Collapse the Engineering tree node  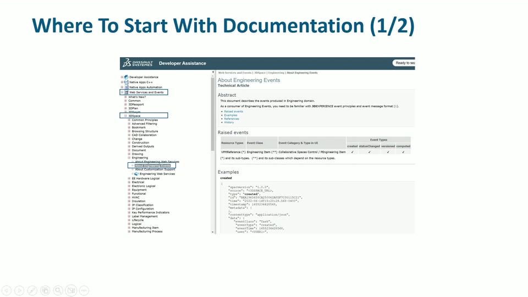(129, 158)
